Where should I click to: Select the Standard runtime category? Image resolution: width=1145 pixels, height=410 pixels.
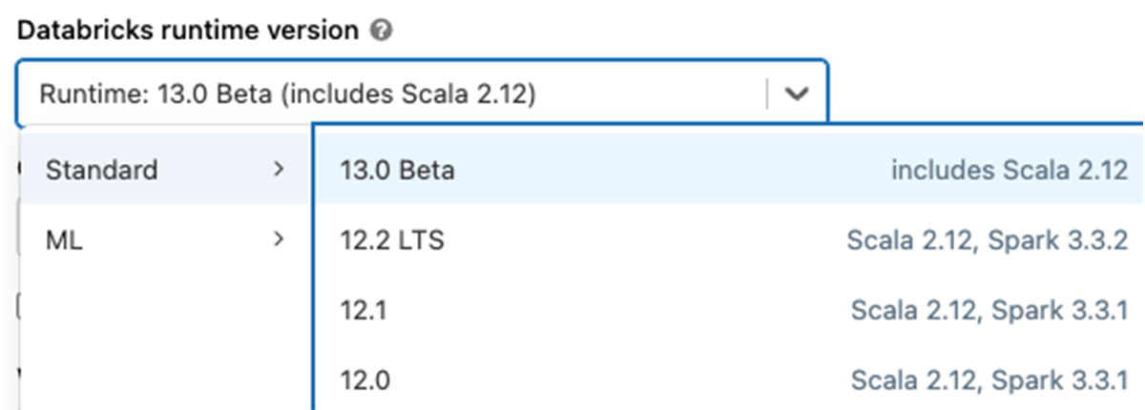coord(102,171)
